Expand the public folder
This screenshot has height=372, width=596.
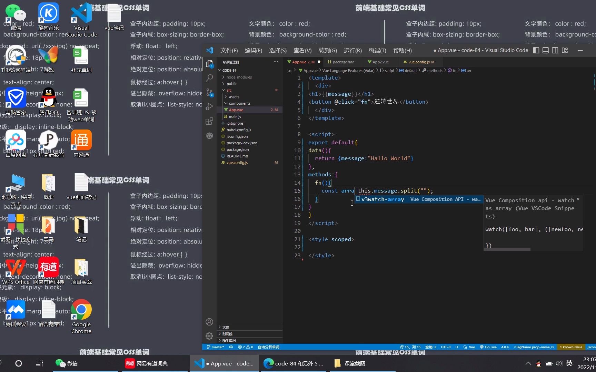232,84
